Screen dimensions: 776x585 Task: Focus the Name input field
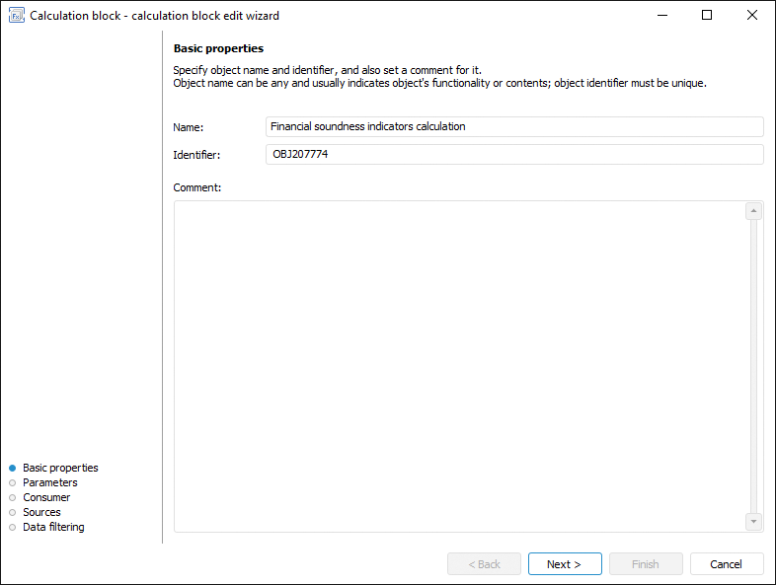[x=514, y=126]
